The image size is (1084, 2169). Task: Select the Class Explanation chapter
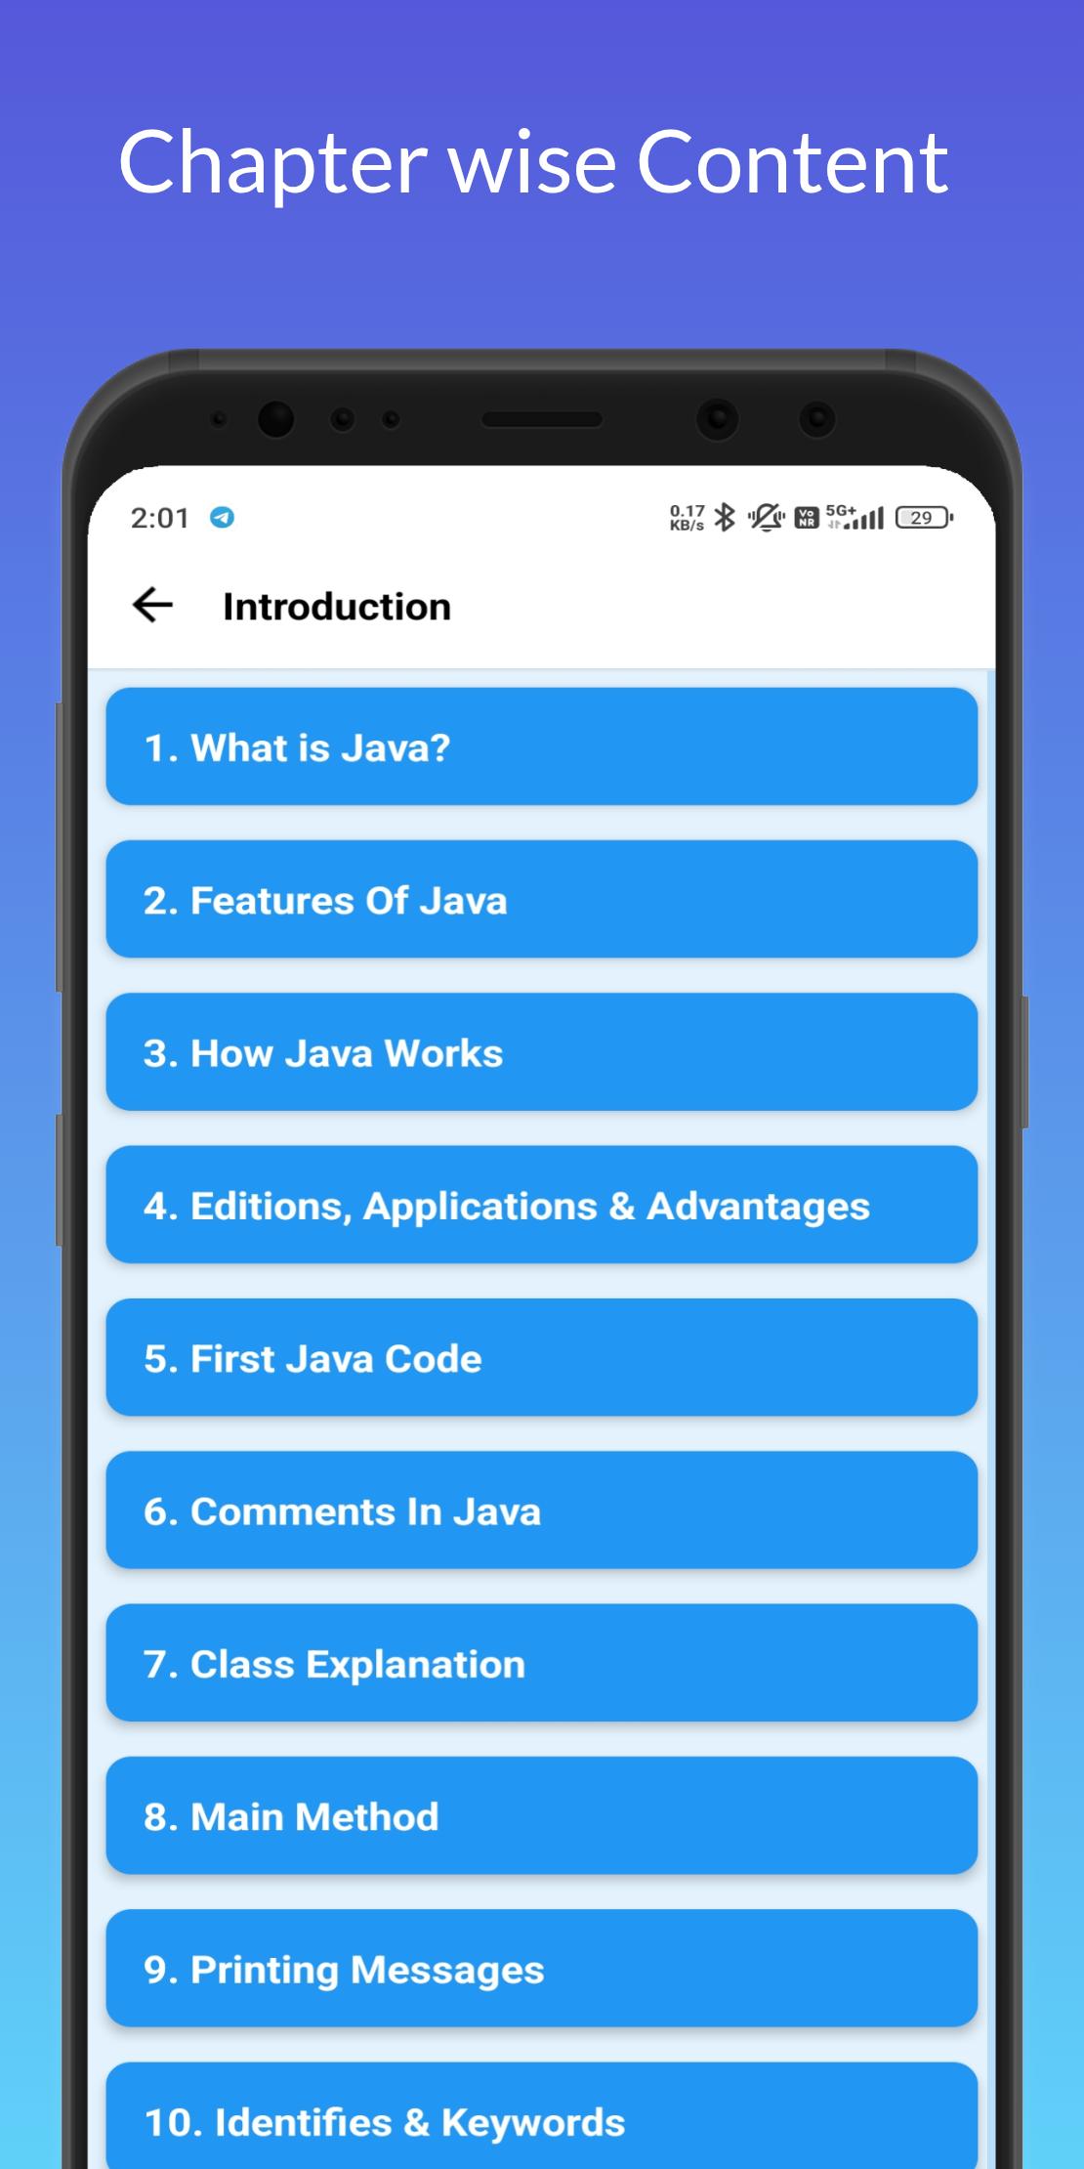[x=541, y=1663]
